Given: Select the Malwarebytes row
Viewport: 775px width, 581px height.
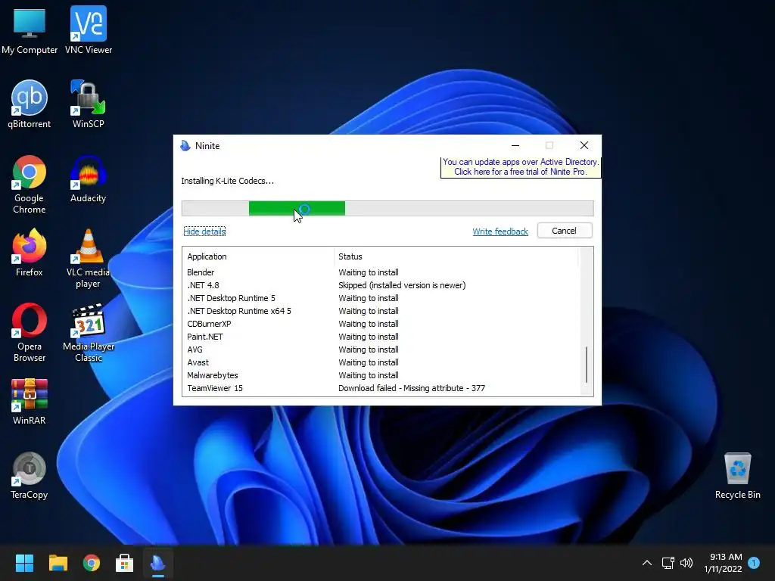Looking at the screenshot, I should click(x=381, y=375).
